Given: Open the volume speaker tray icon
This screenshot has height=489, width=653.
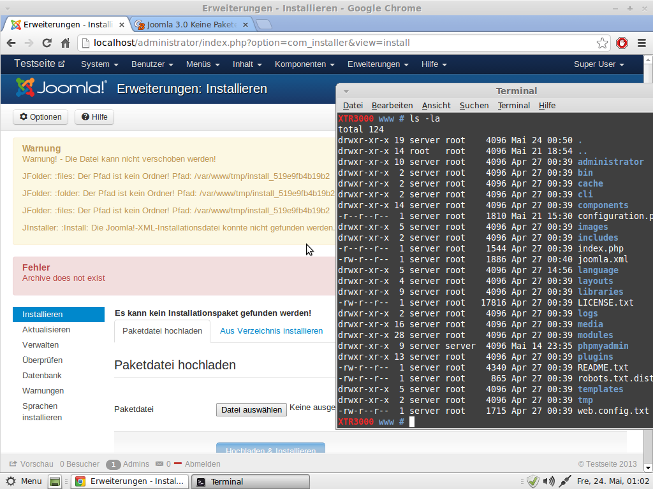Looking at the screenshot, I should click(x=549, y=481).
